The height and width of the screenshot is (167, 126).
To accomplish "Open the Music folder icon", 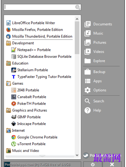I will [88, 33].
